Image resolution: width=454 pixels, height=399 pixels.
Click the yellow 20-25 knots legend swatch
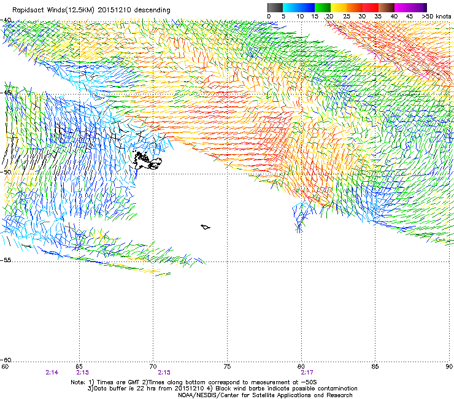[339, 7]
